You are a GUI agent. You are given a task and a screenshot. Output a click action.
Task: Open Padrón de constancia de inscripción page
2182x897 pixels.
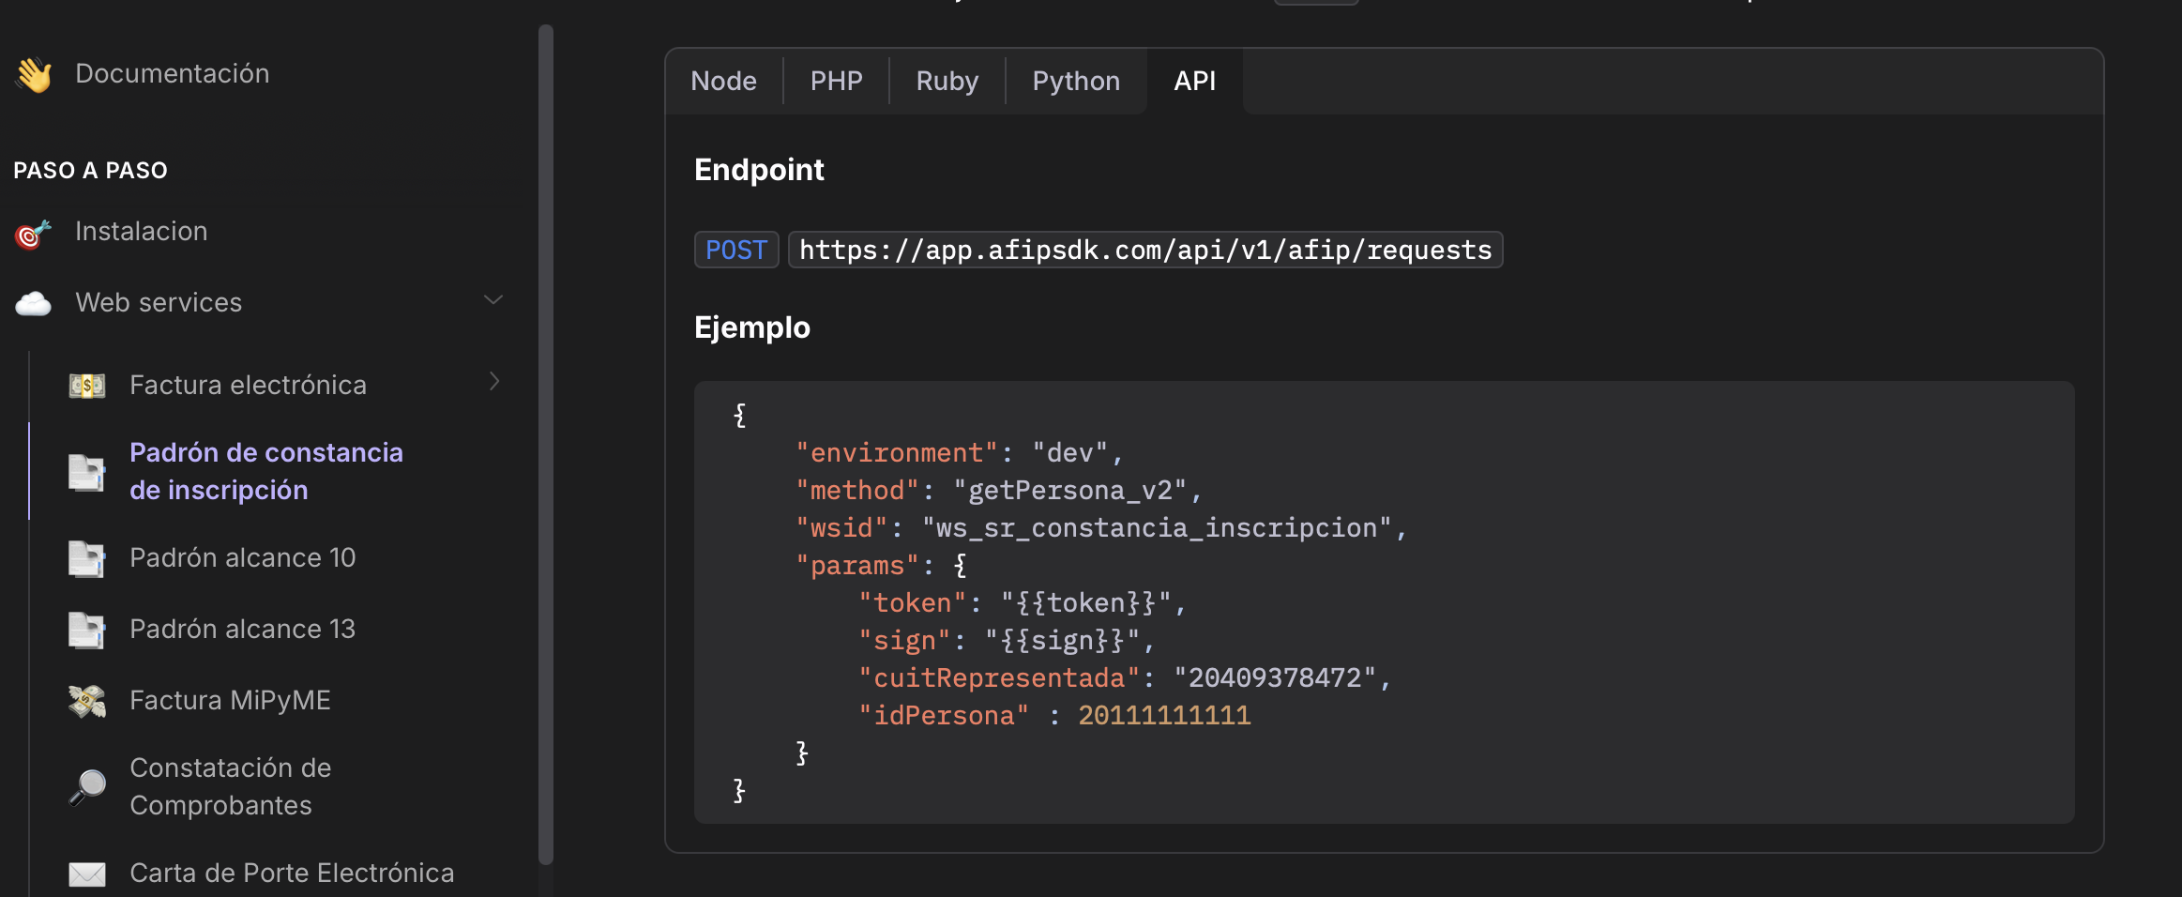pyautogui.click(x=266, y=471)
